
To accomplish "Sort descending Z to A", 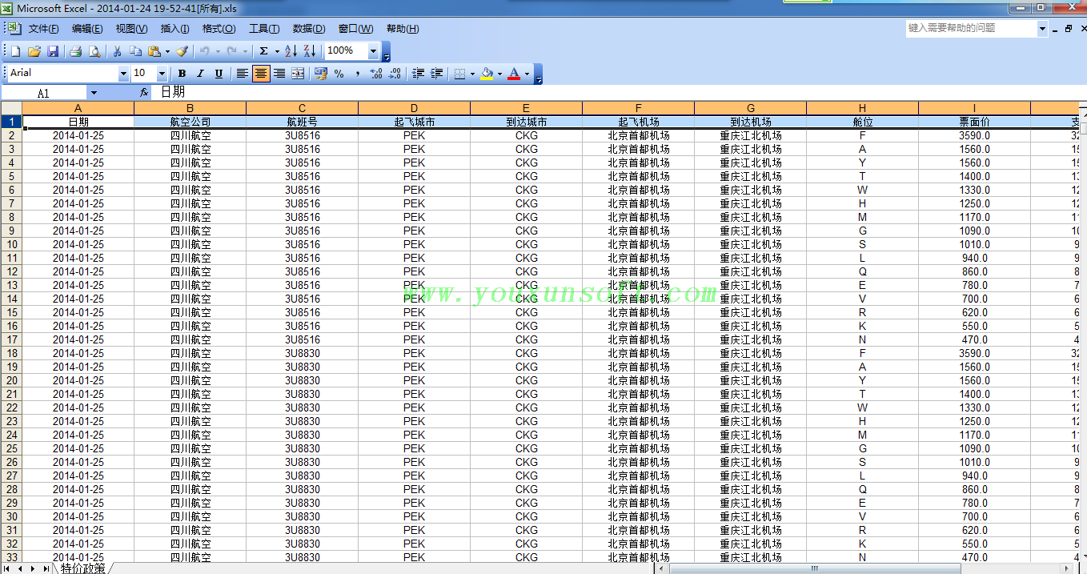I will coord(311,51).
